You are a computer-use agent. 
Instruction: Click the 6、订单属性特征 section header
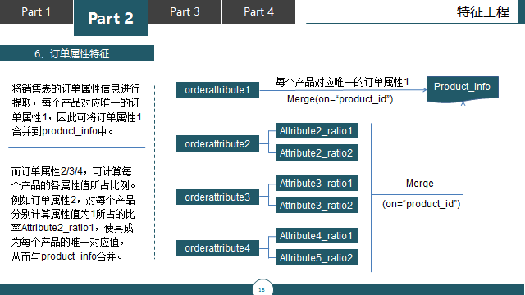pos(77,53)
